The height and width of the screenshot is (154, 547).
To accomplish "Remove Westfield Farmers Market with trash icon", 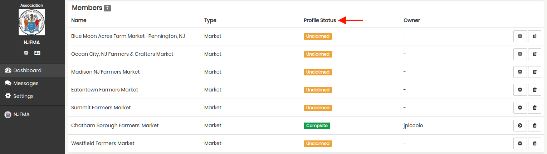I will click(x=534, y=143).
